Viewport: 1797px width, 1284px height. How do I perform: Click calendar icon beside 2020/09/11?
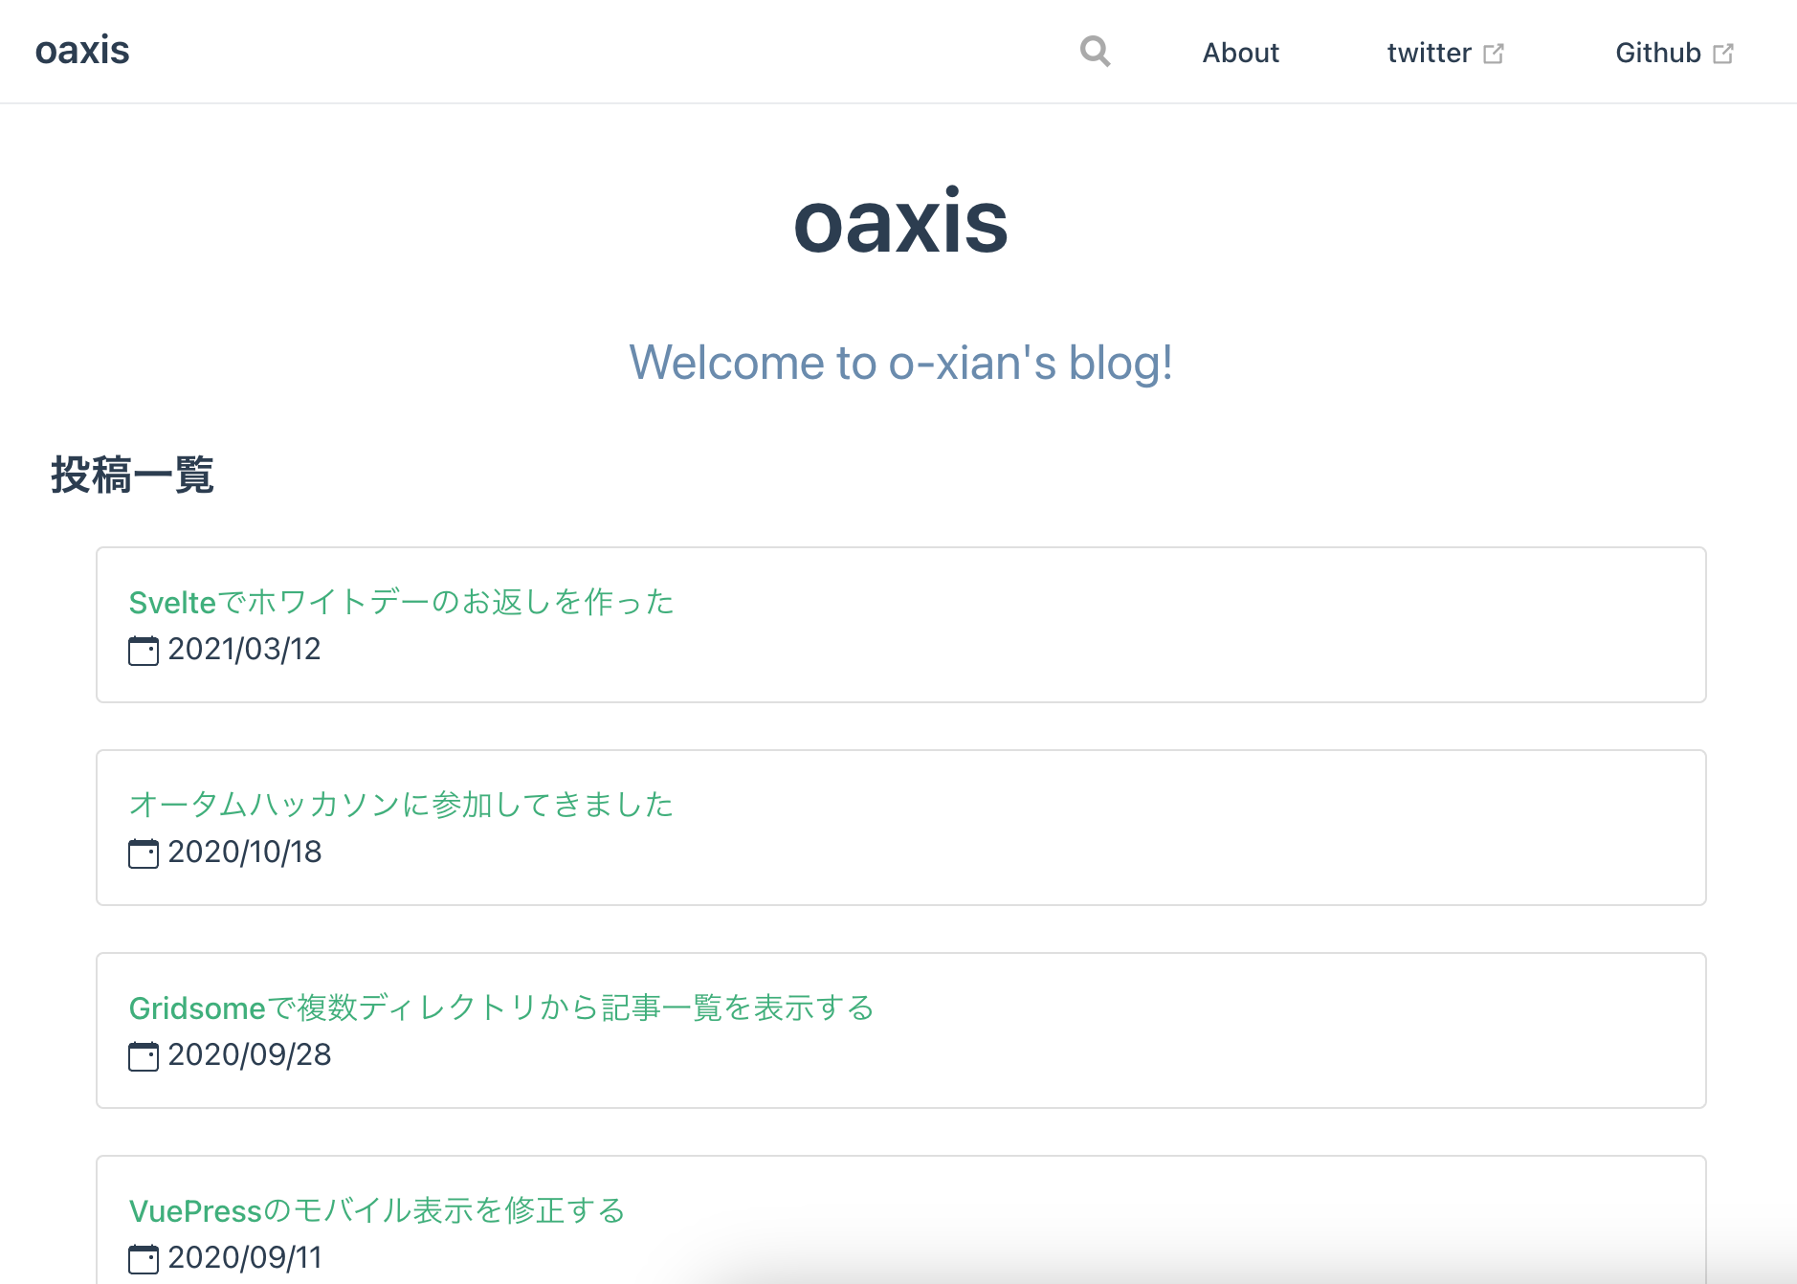(x=144, y=1259)
